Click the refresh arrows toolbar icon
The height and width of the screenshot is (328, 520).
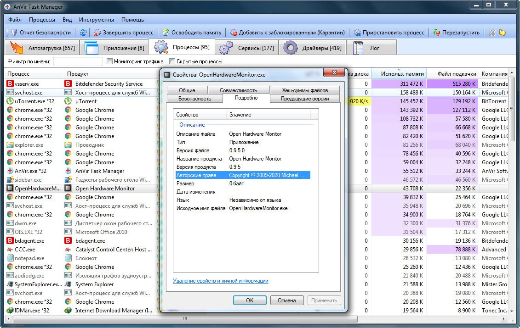pyautogui.click(x=83, y=33)
